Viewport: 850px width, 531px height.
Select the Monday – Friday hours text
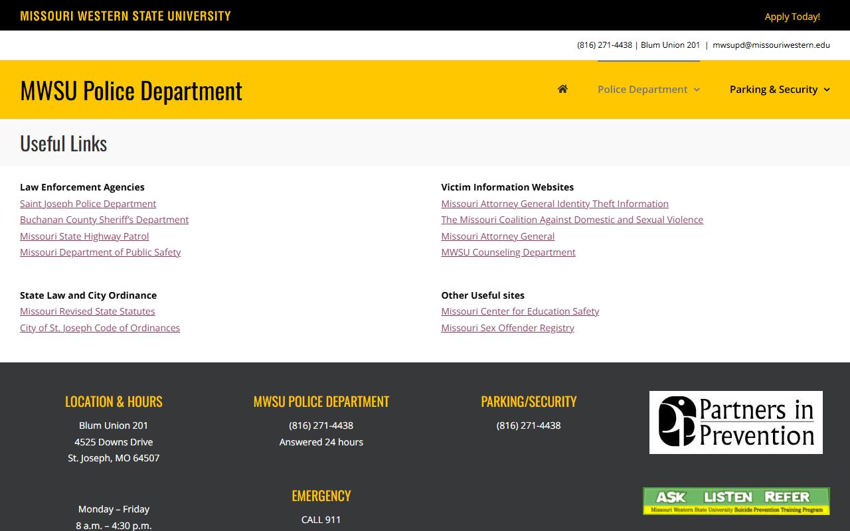pos(114,509)
